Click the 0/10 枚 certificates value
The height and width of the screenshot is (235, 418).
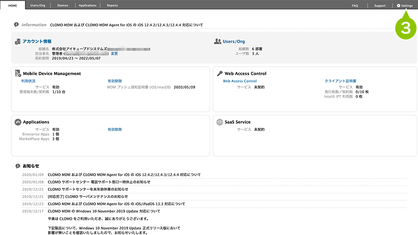[362, 92]
